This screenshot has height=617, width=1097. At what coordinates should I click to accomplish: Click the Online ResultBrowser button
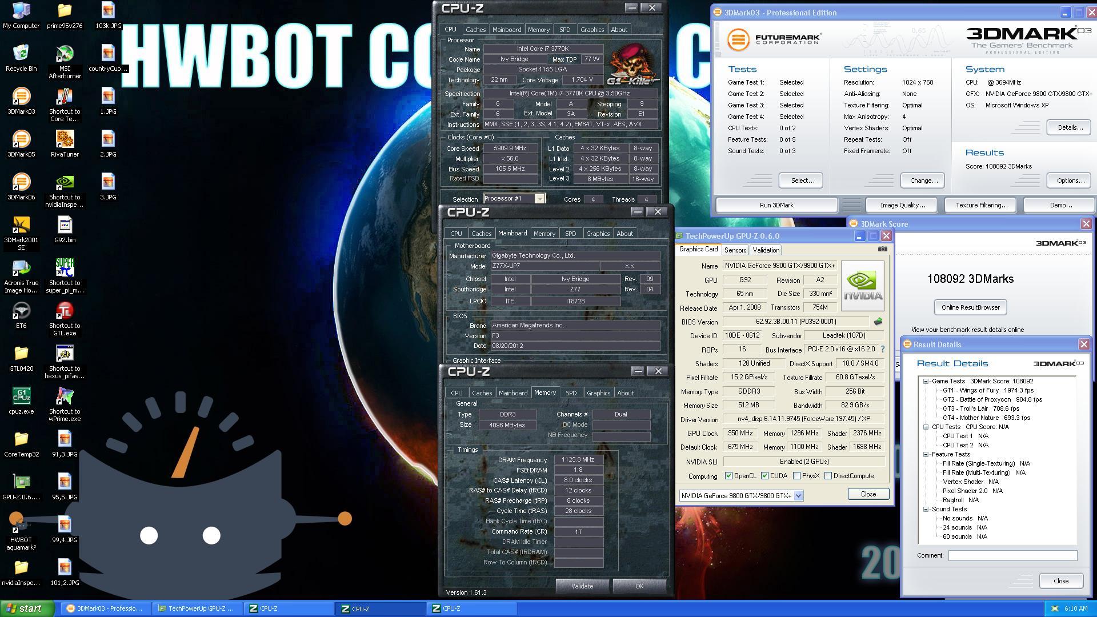(x=970, y=307)
